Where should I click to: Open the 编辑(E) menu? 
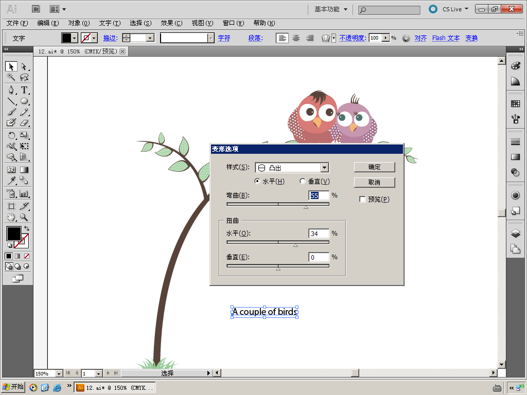[48, 23]
